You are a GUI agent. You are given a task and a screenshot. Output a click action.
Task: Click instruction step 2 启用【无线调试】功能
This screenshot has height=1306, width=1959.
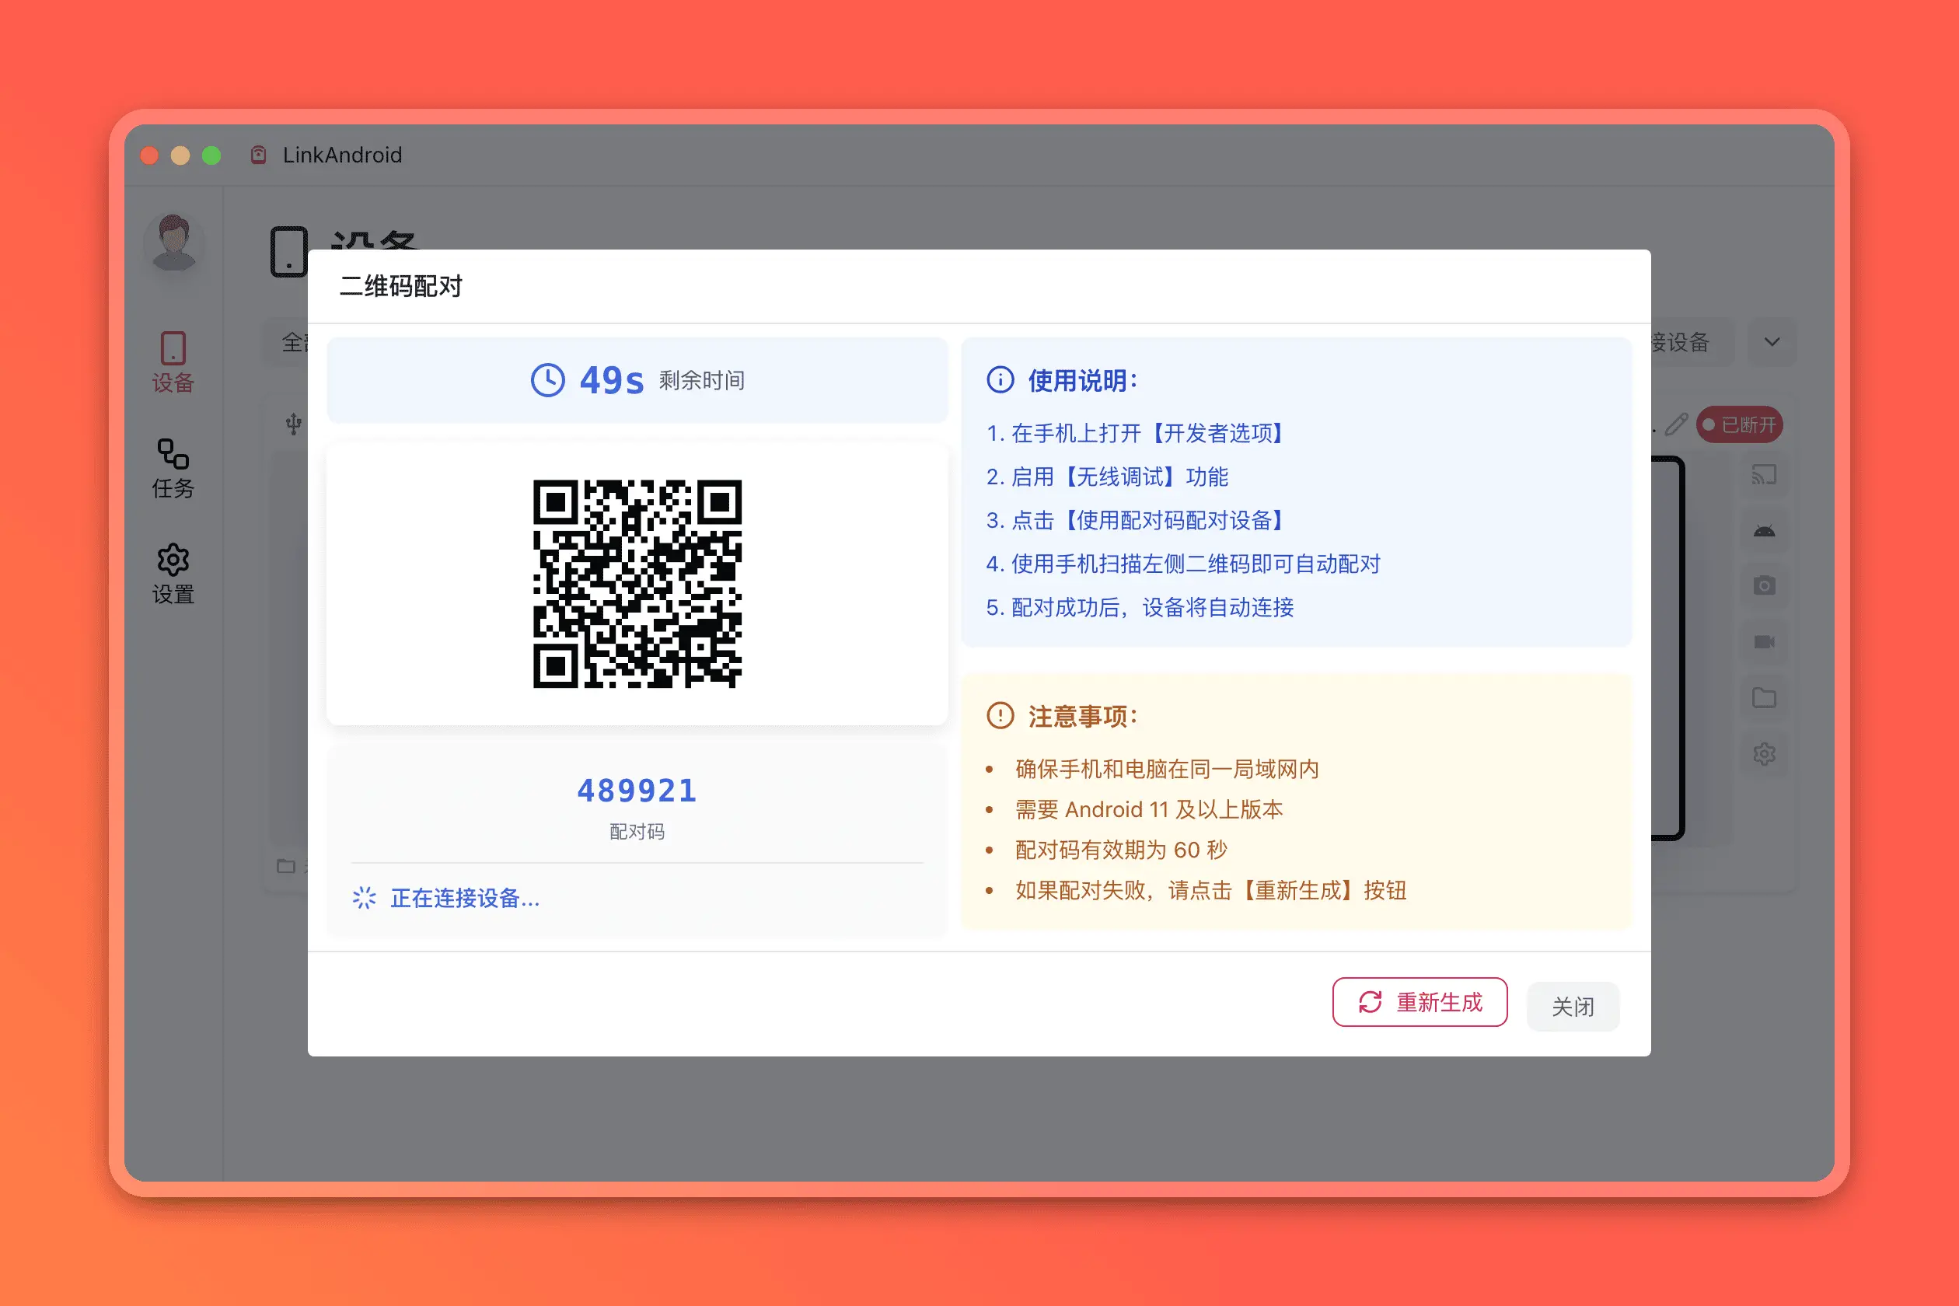(x=1107, y=477)
